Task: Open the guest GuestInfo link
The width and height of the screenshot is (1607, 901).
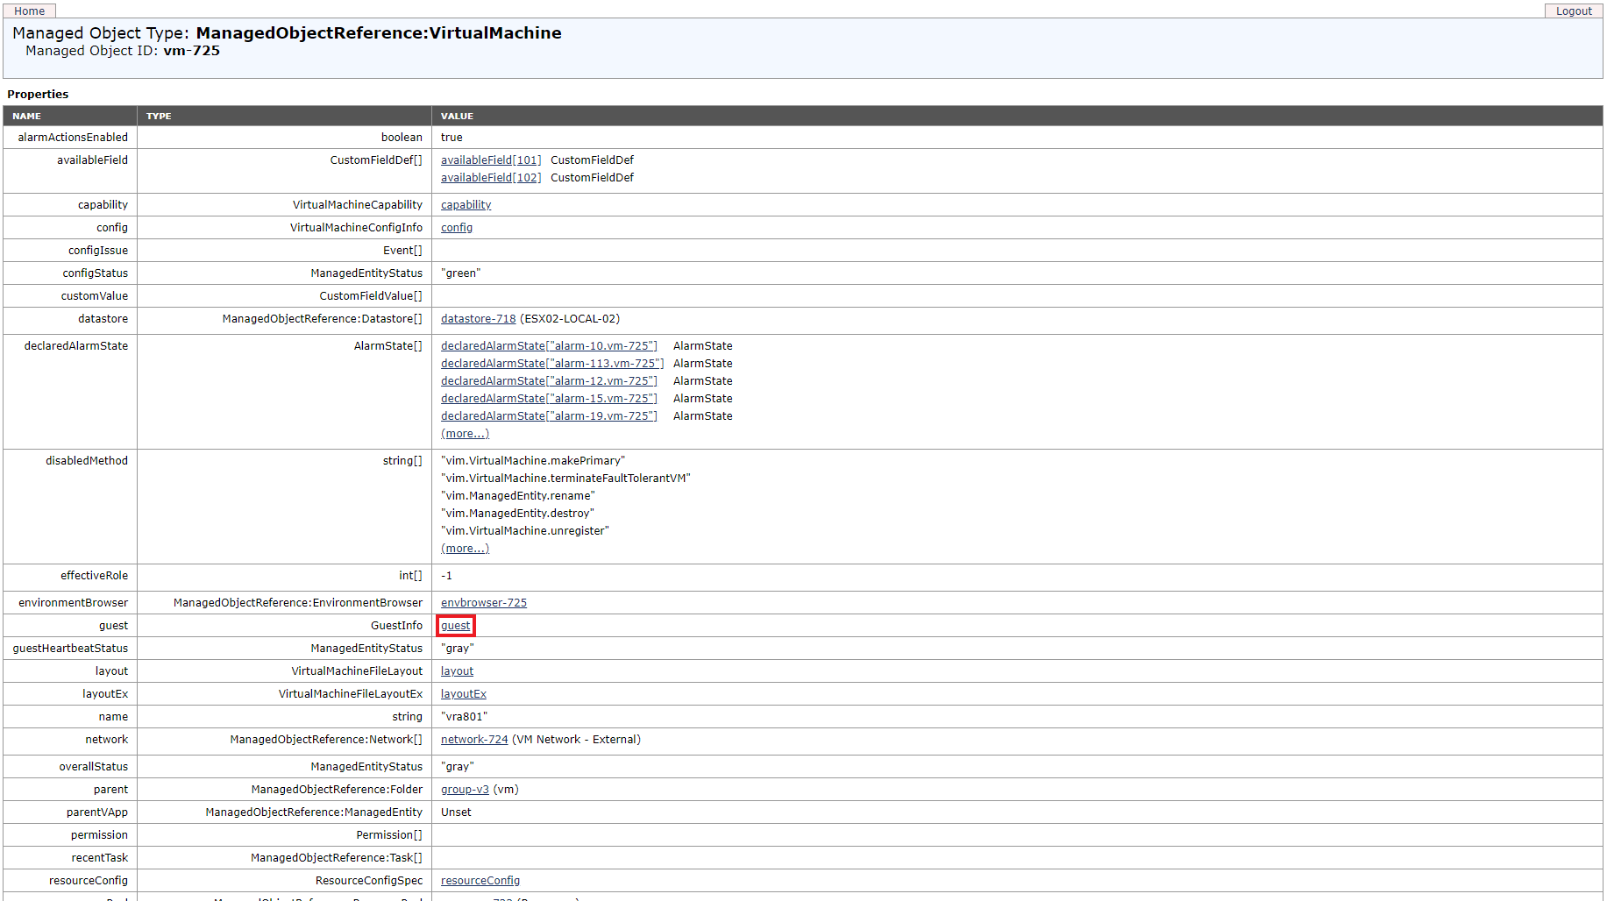Action: point(455,625)
